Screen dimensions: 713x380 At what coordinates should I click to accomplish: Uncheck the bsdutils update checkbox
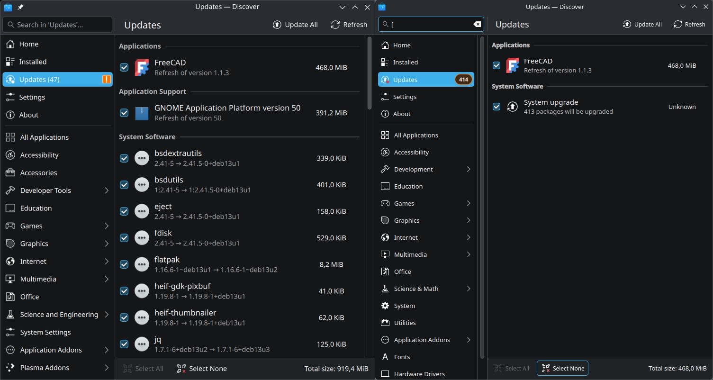(x=124, y=185)
